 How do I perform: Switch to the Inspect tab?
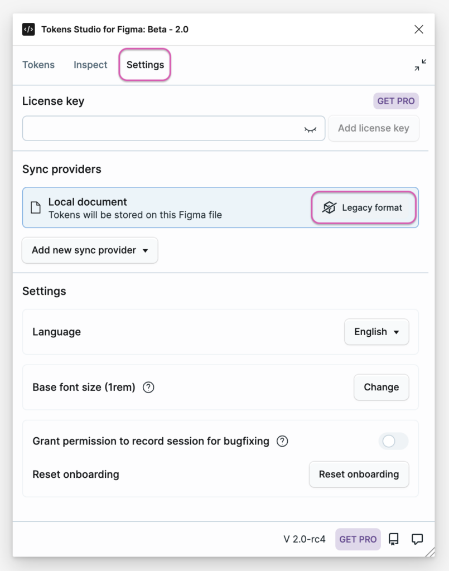point(90,65)
